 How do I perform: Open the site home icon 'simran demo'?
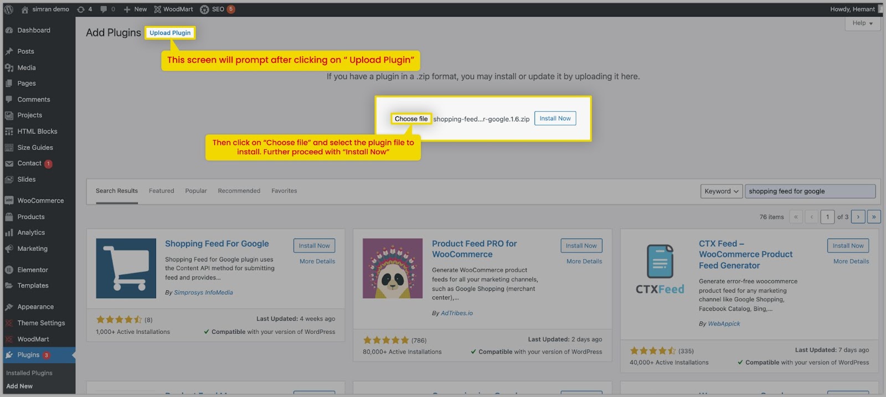point(25,9)
